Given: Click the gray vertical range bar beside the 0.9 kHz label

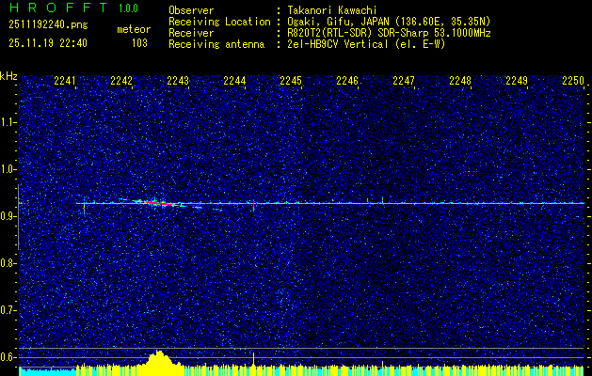Looking at the screenshot, I should click(19, 217).
